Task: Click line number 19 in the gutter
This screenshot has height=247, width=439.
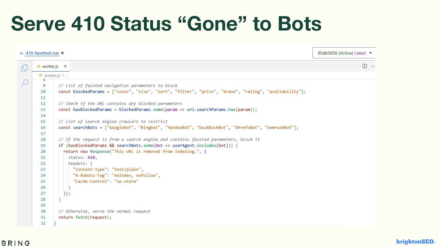Action: tap(43, 145)
